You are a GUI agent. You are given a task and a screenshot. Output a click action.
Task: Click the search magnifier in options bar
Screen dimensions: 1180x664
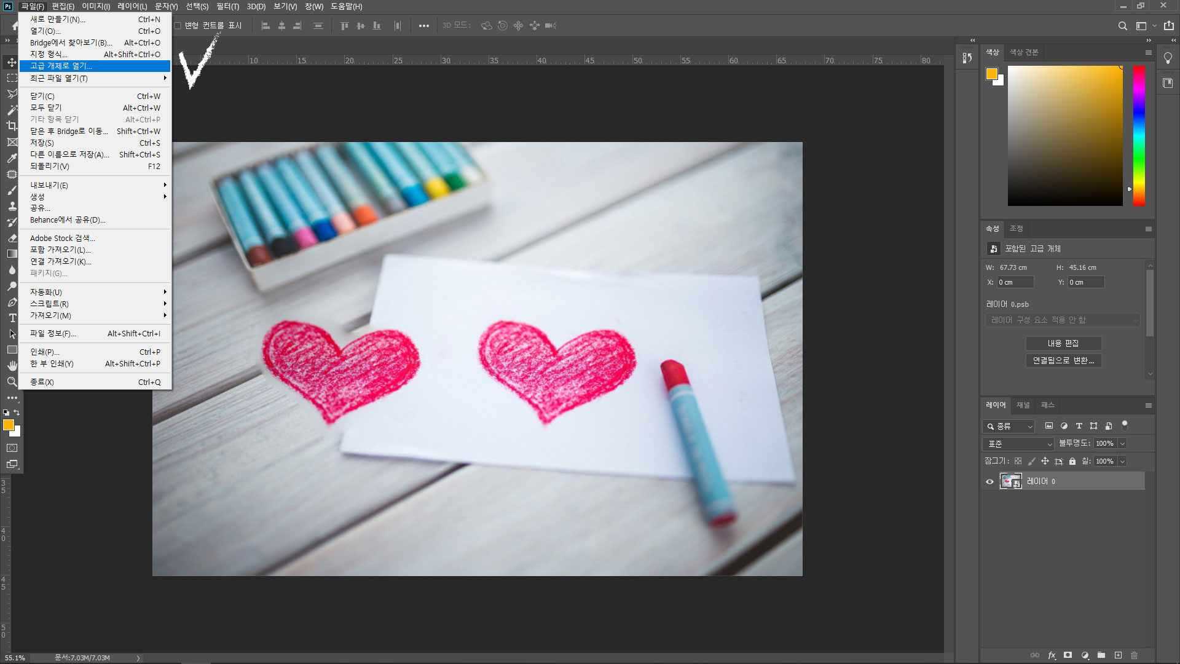[1122, 26]
